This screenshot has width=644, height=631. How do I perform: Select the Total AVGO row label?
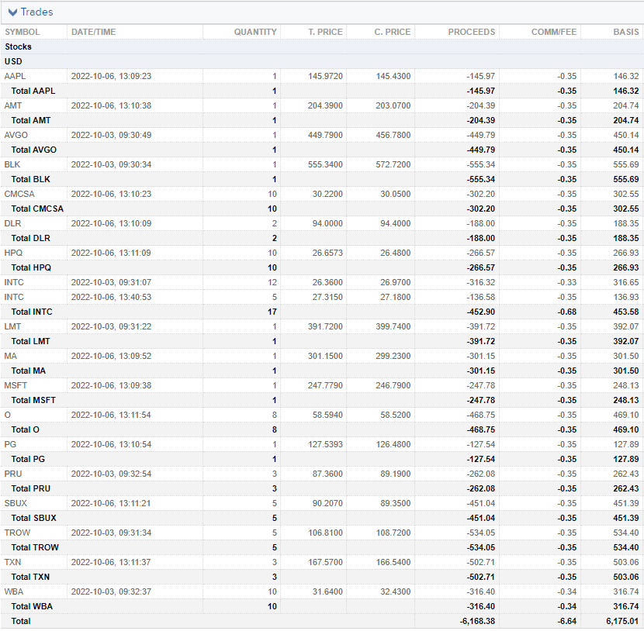tap(34, 150)
